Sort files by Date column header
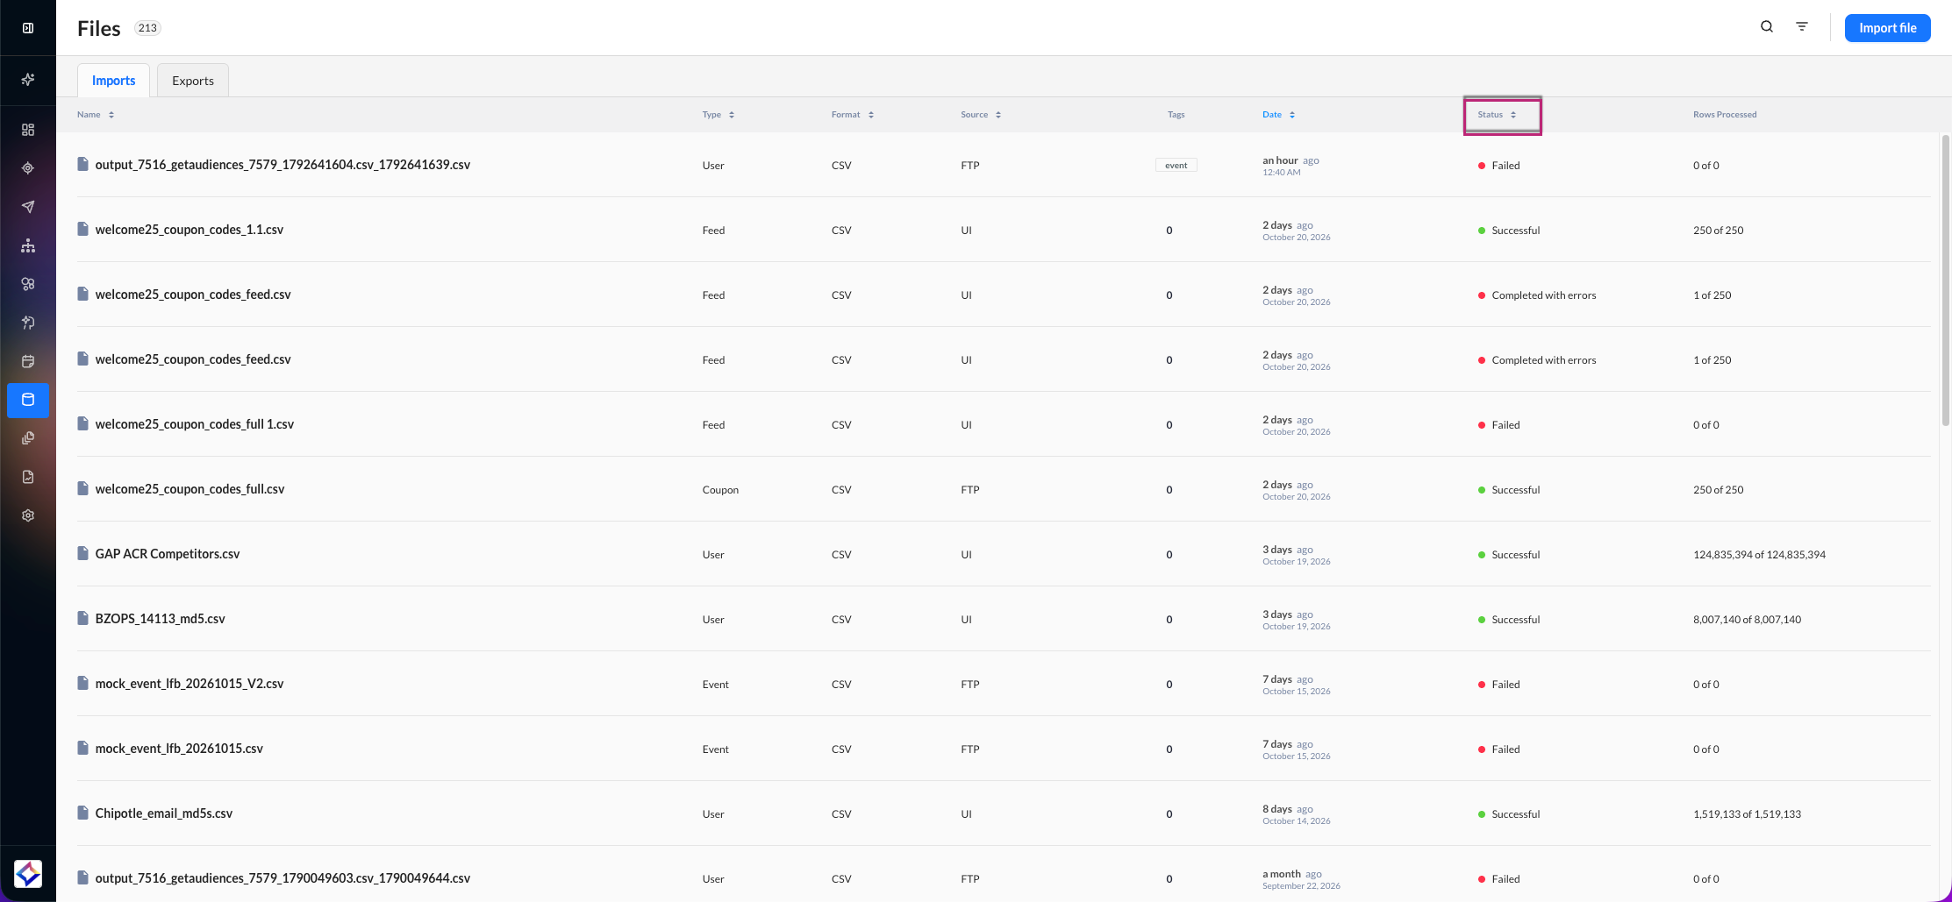This screenshot has width=1952, height=902. 1279,115
